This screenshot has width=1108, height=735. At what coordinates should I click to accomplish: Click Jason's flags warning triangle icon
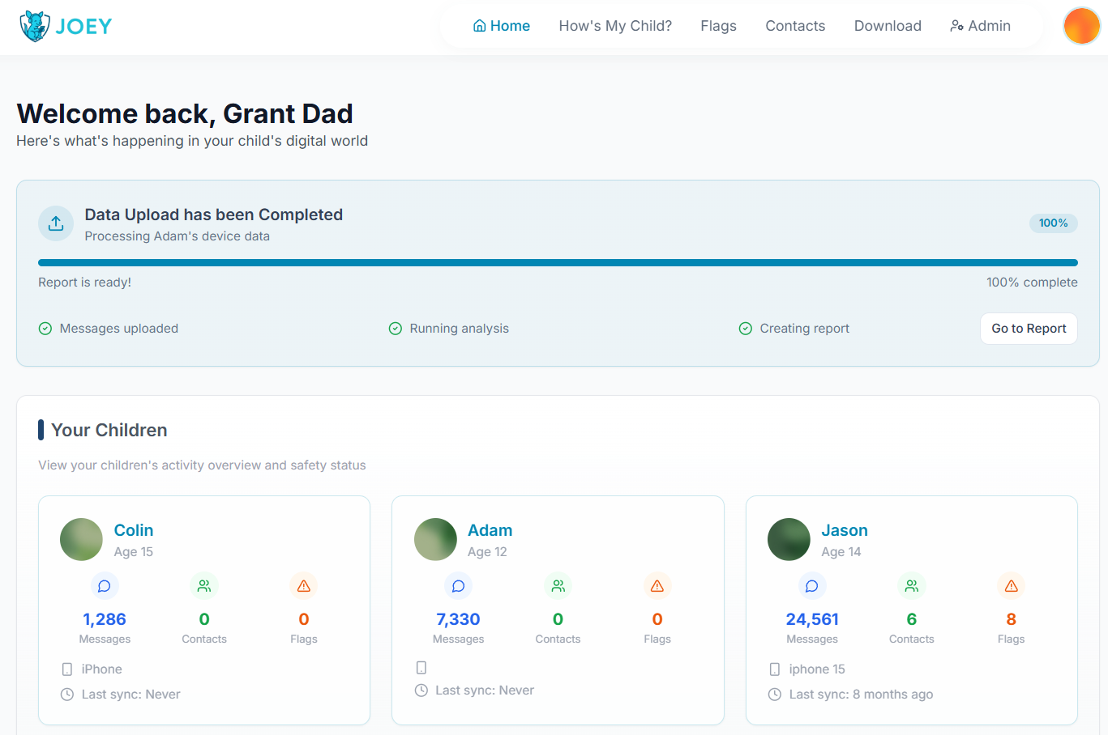[x=1011, y=586]
